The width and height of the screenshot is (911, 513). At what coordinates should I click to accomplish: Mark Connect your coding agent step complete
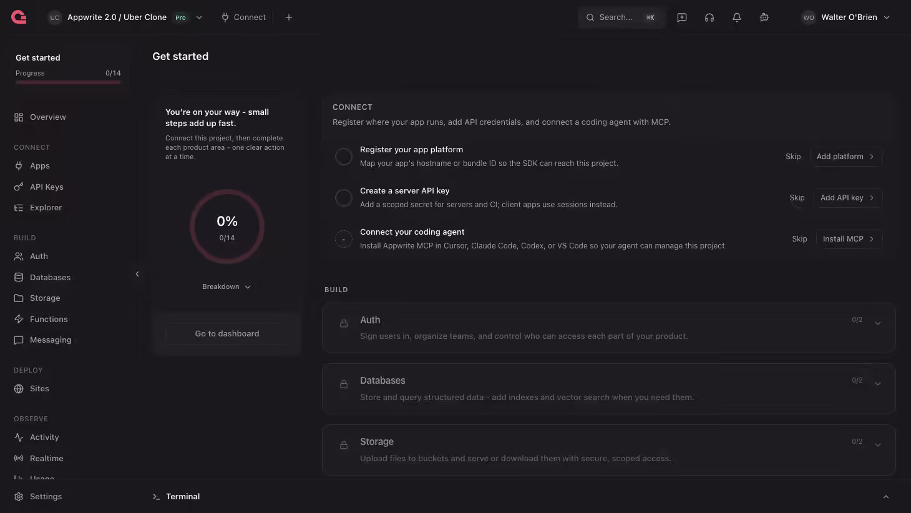click(x=344, y=239)
